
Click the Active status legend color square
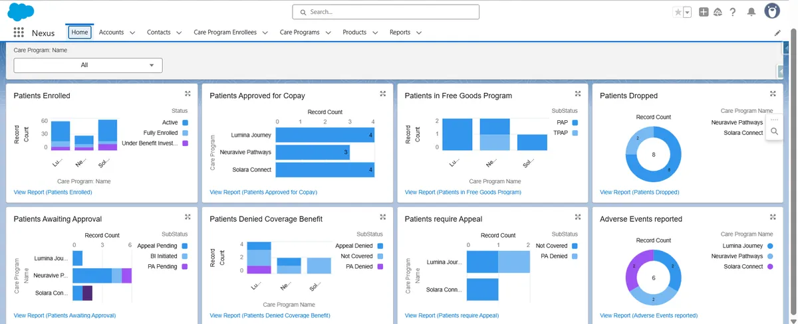coord(185,123)
